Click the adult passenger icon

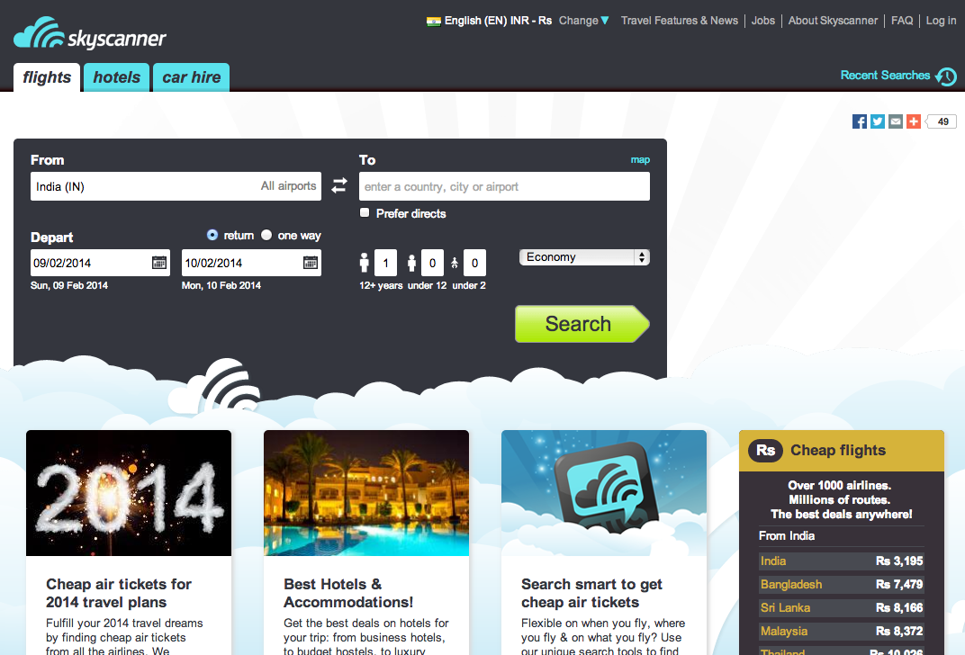pyautogui.click(x=365, y=263)
